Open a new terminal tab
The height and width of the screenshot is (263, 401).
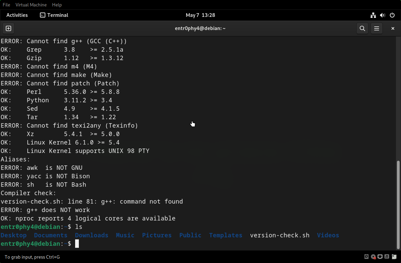pos(8,28)
